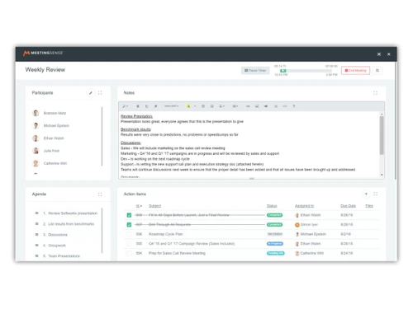Open agenda item 3 Discussions
This screenshot has width=413, height=309.
click(x=58, y=235)
